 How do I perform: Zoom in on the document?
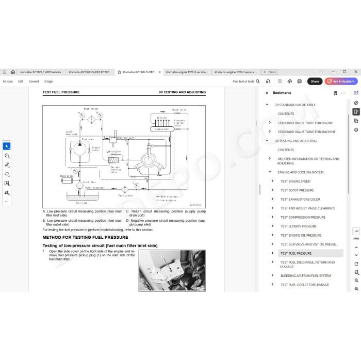(356, 281)
